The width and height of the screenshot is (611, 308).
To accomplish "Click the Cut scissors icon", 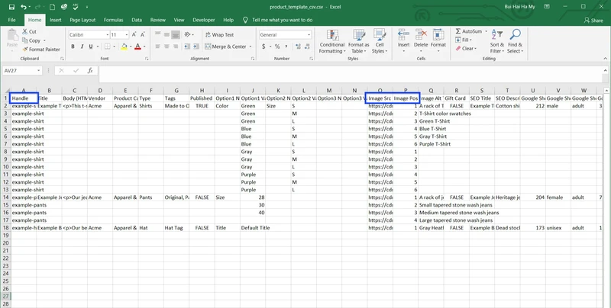I will pos(25,31).
